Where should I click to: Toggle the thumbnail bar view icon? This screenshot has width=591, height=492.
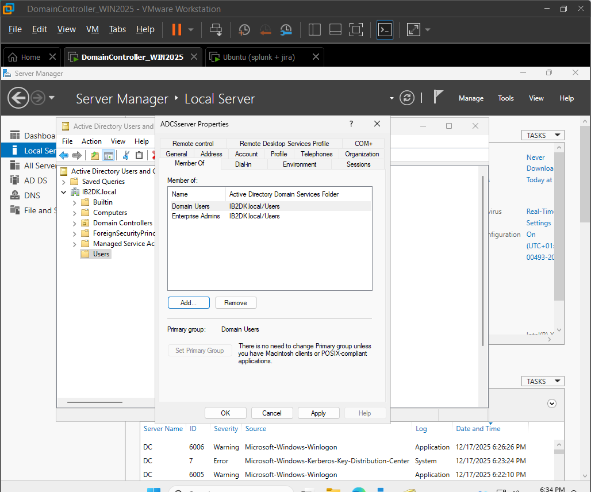coord(335,29)
